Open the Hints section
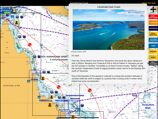Image resolution: width=158 pixels, height=119 pixels. pyautogui.click(x=153, y=57)
